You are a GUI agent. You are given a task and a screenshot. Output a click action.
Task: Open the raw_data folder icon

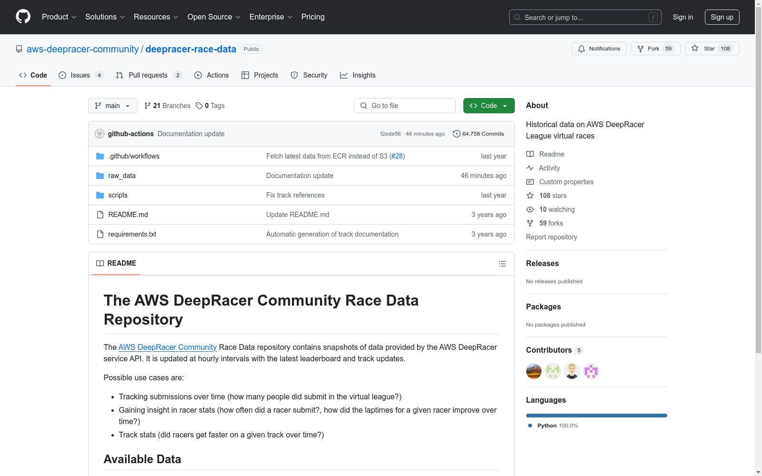point(100,176)
